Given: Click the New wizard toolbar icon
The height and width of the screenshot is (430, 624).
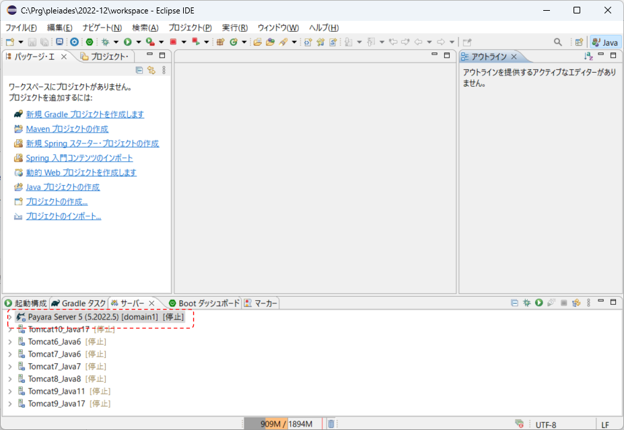Looking at the screenshot, I should click(10, 42).
